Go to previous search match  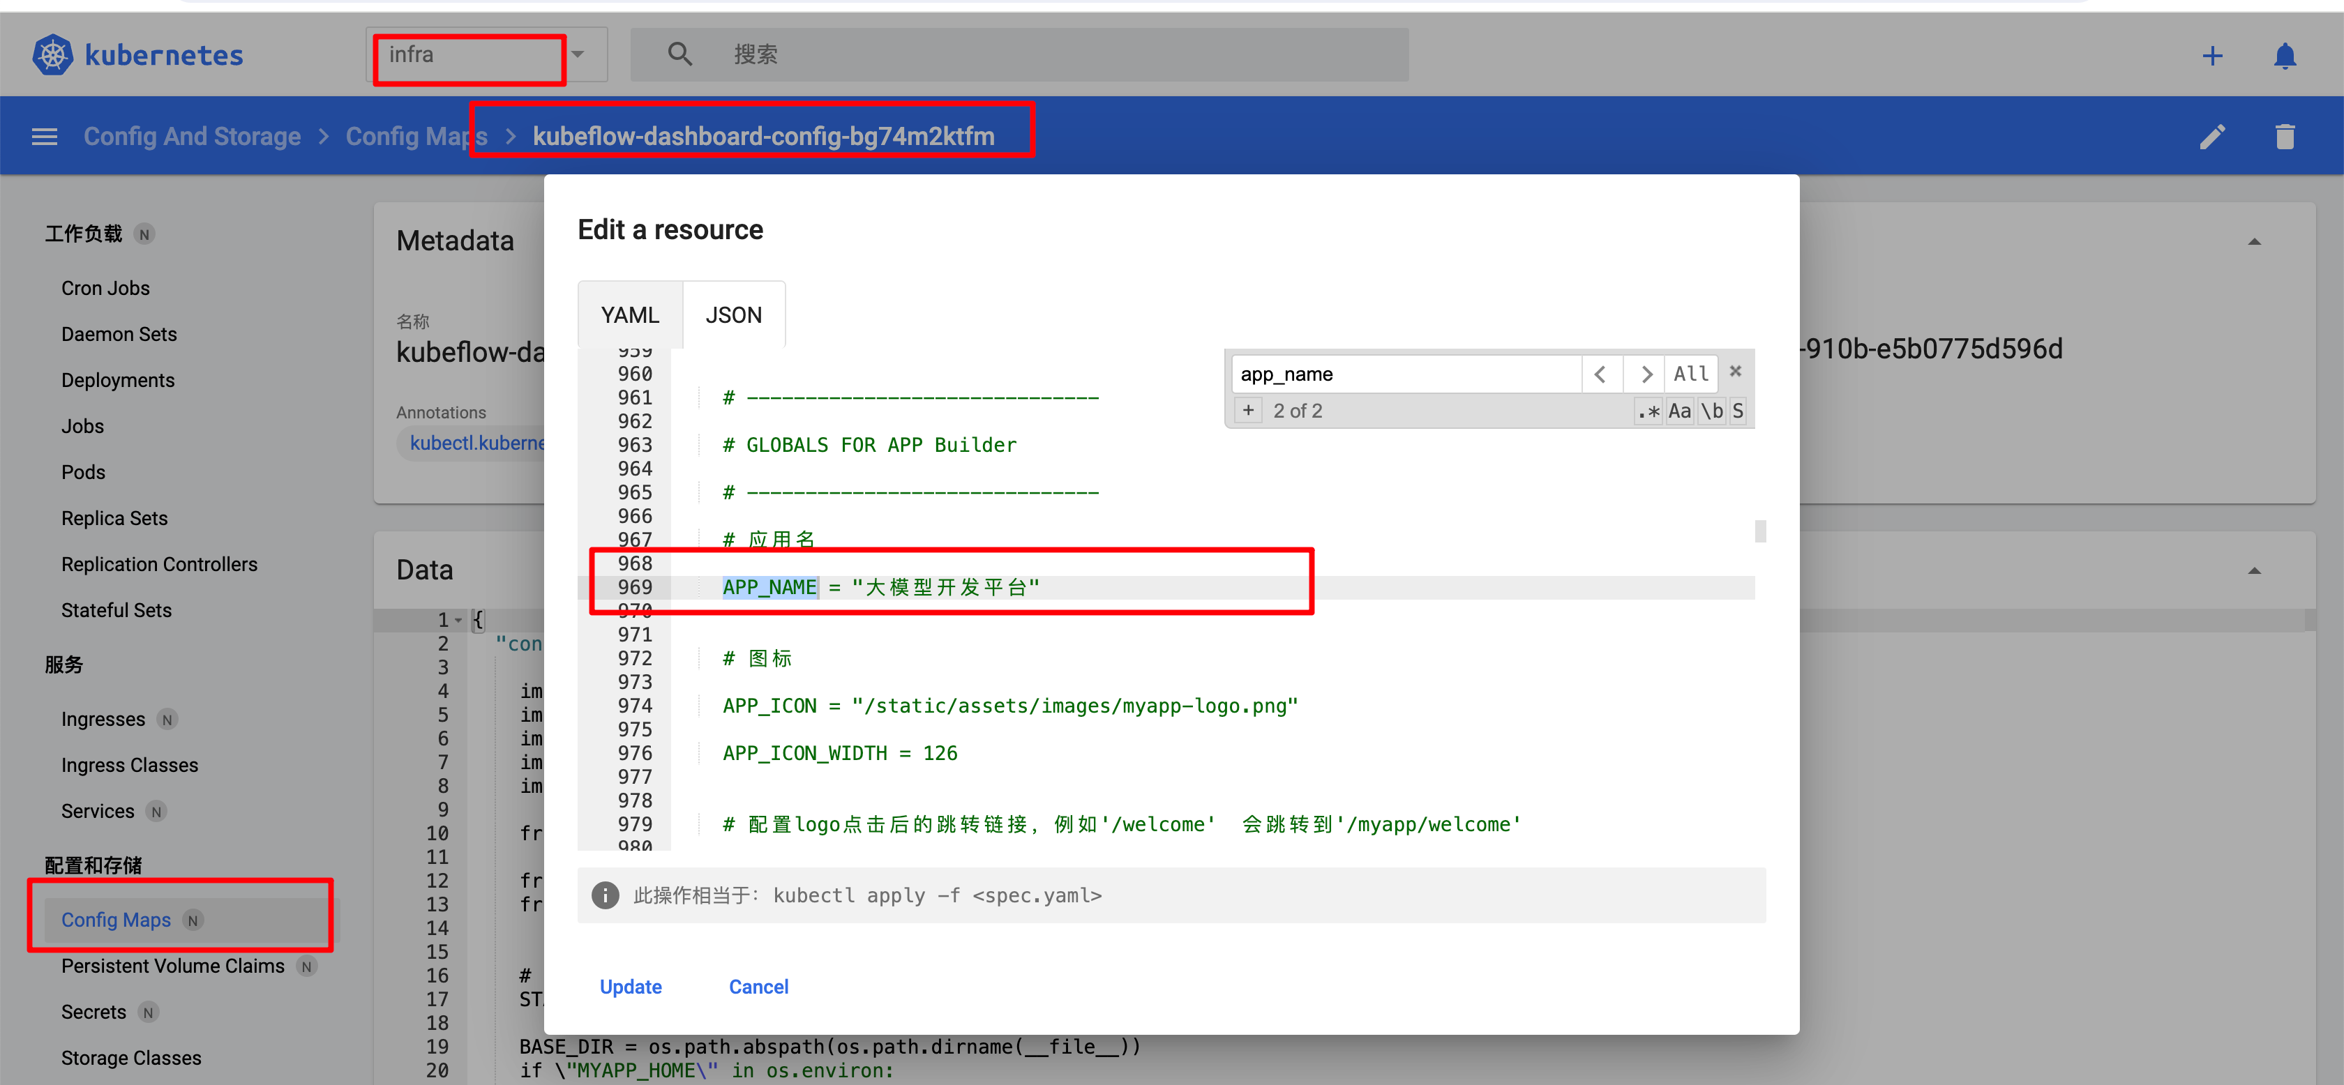click(x=1600, y=374)
